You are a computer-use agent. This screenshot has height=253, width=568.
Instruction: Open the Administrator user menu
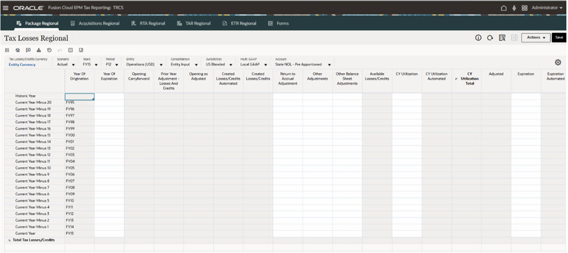tap(546, 7)
